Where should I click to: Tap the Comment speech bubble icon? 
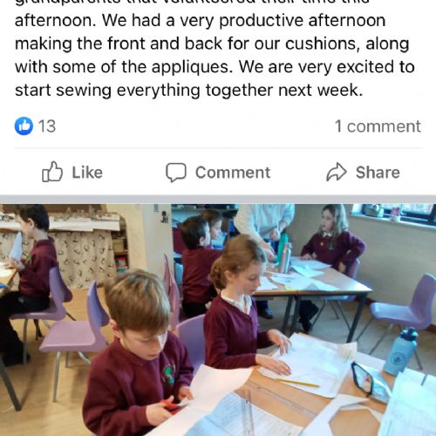(x=176, y=173)
